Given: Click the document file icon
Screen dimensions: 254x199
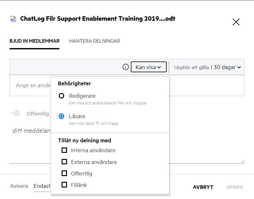Looking at the screenshot, I should click(13, 19).
